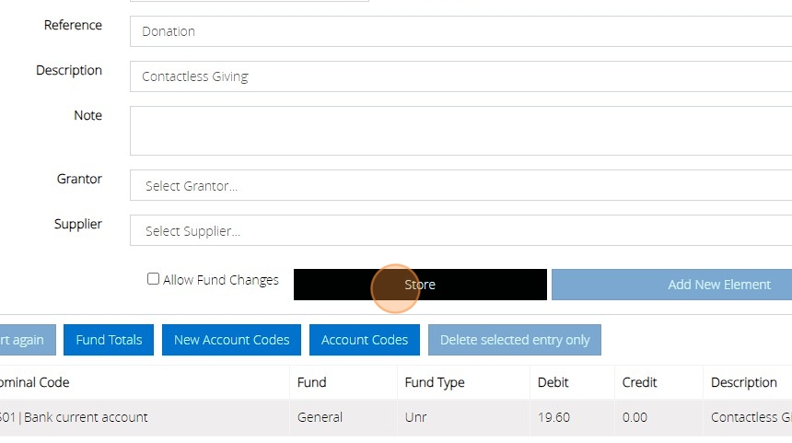Viewport: 792px width, 443px height.
Task: Open the Select Supplier dropdown
Action: tap(460, 231)
